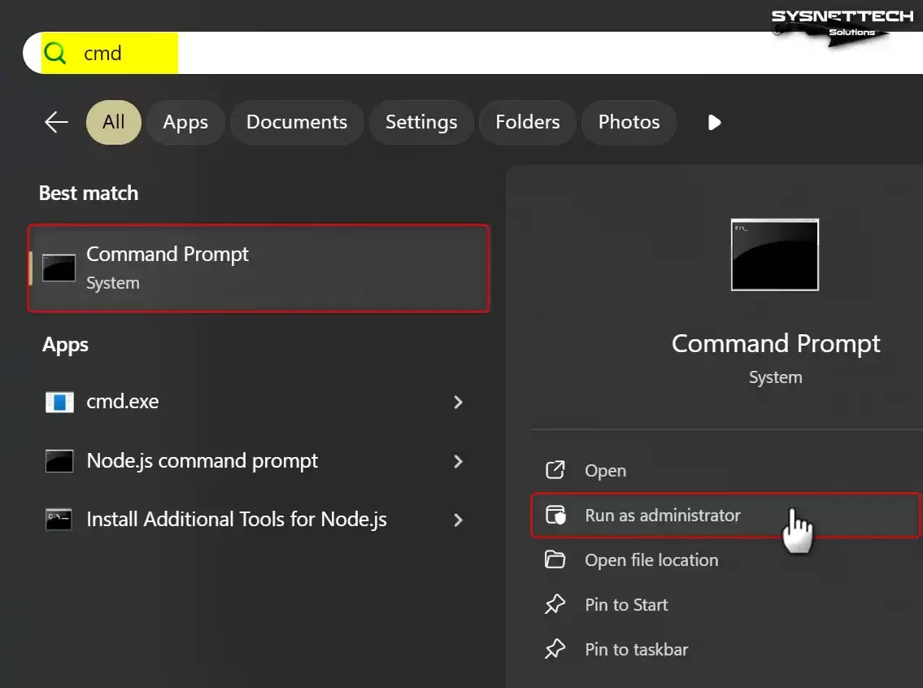Click Open in the details pane

tap(726, 471)
